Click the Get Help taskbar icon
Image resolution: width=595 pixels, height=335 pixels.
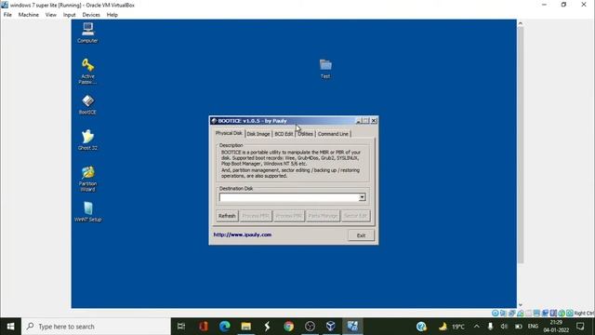coord(421,327)
